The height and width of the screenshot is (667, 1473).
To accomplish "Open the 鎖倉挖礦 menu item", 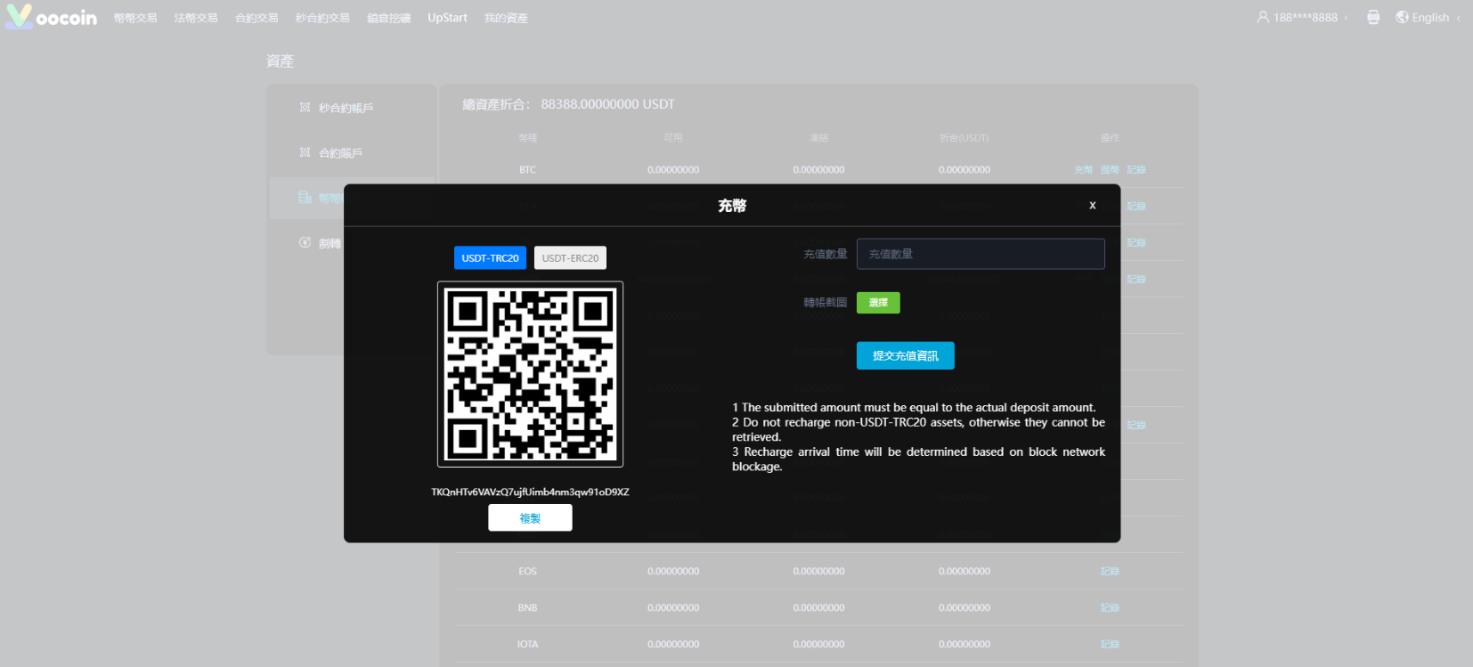I will tap(388, 18).
